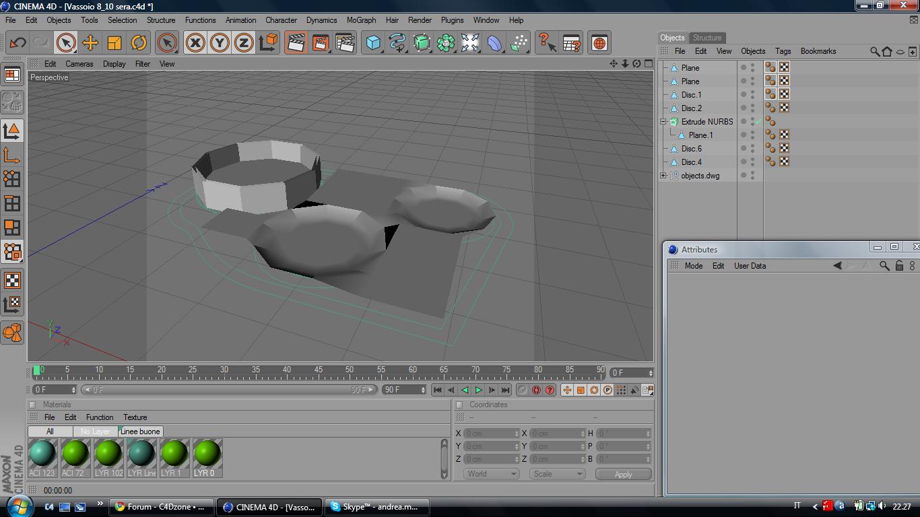Click the question mark help cursor icon
This screenshot has width=920, height=517.
pyautogui.click(x=548, y=43)
